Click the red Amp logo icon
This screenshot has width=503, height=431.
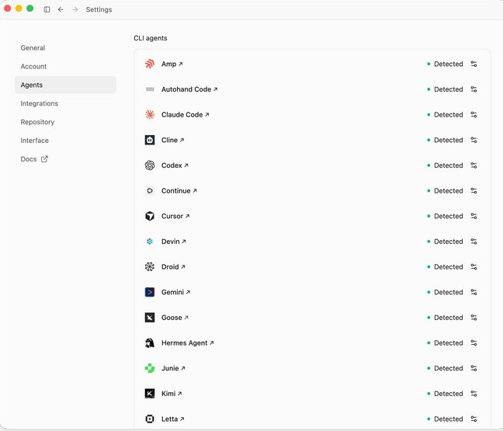click(150, 64)
